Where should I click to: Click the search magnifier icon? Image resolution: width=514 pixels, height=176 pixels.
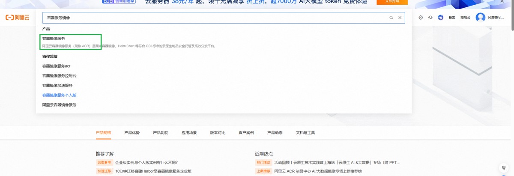coord(391,18)
